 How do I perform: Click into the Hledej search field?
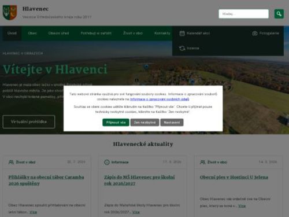[x=243, y=14]
